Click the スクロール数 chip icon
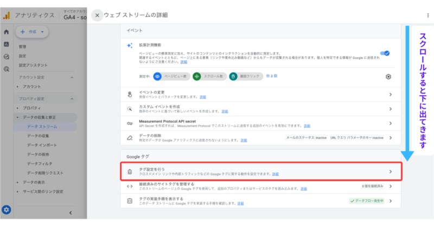The width and height of the screenshot is (434, 227). [x=197, y=76]
